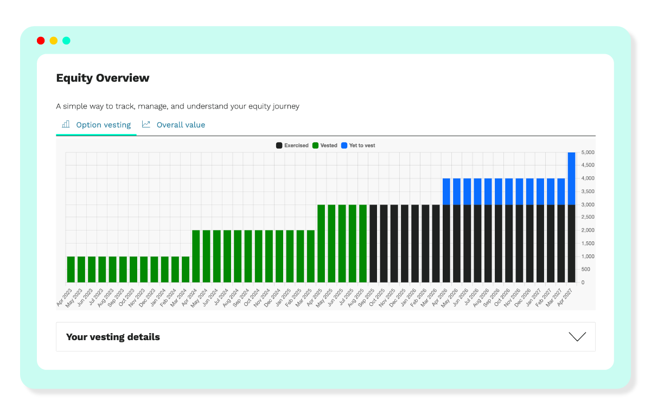Toggle the Yet to vest blue legend swatch
The image size is (651, 415).
click(x=344, y=145)
